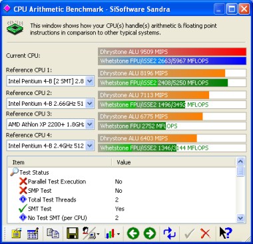Open the user/computer connection icon menu
The image size is (253, 244).
pyautogui.click(x=91, y=233)
